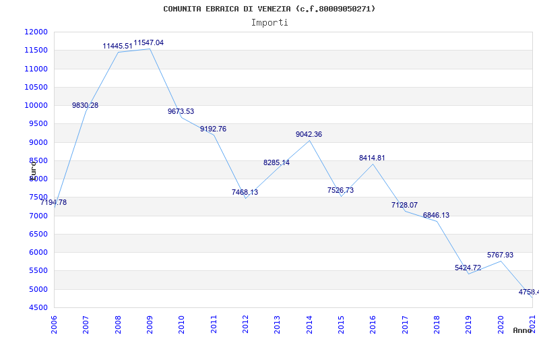
Task: Click the 8500 y-axis value
Action: (x=38, y=160)
